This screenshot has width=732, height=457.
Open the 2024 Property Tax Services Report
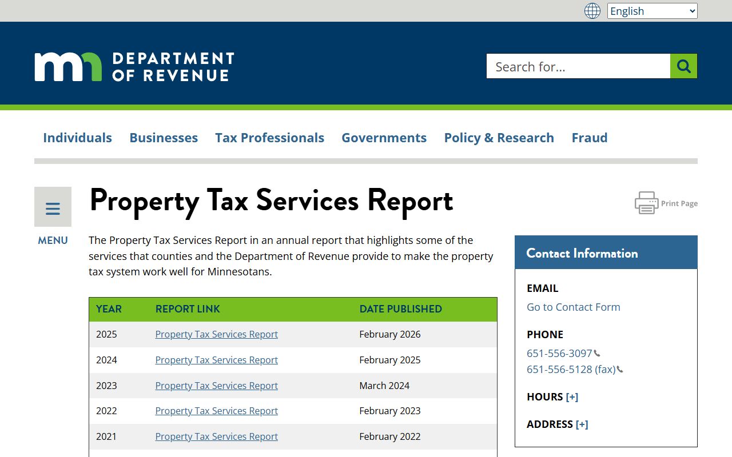[x=216, y=360]
